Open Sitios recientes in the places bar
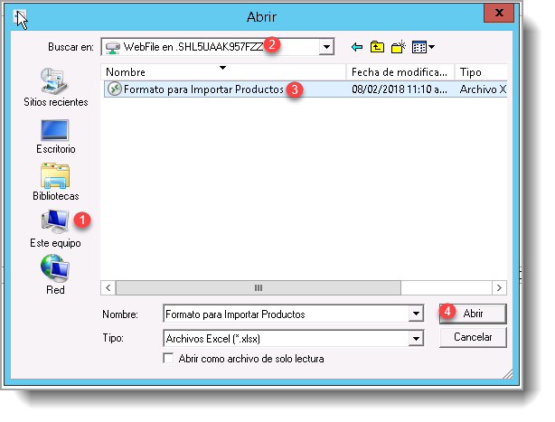 pyautogui.click(x=55, y=88)
